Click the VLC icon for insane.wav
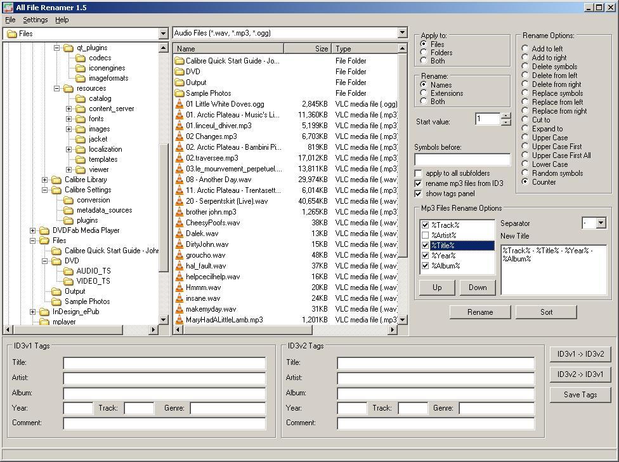The width and height of the screenshot is (619, 462). tap(179, 298)
